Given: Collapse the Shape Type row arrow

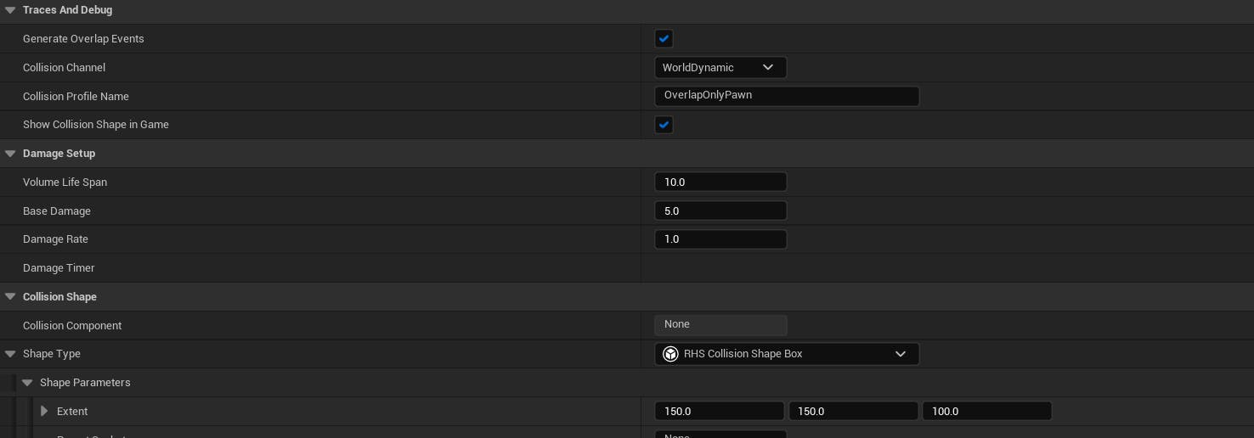Looking at the screenshot, I should [10, 354].
